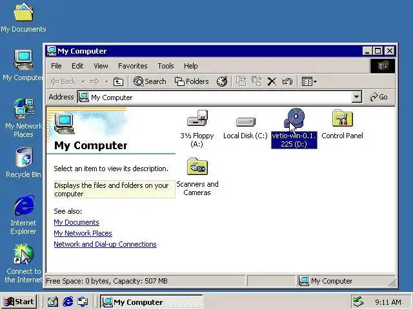Click the Forward arrow button
The image size is (413, 310).
click(x=94, y=81)
